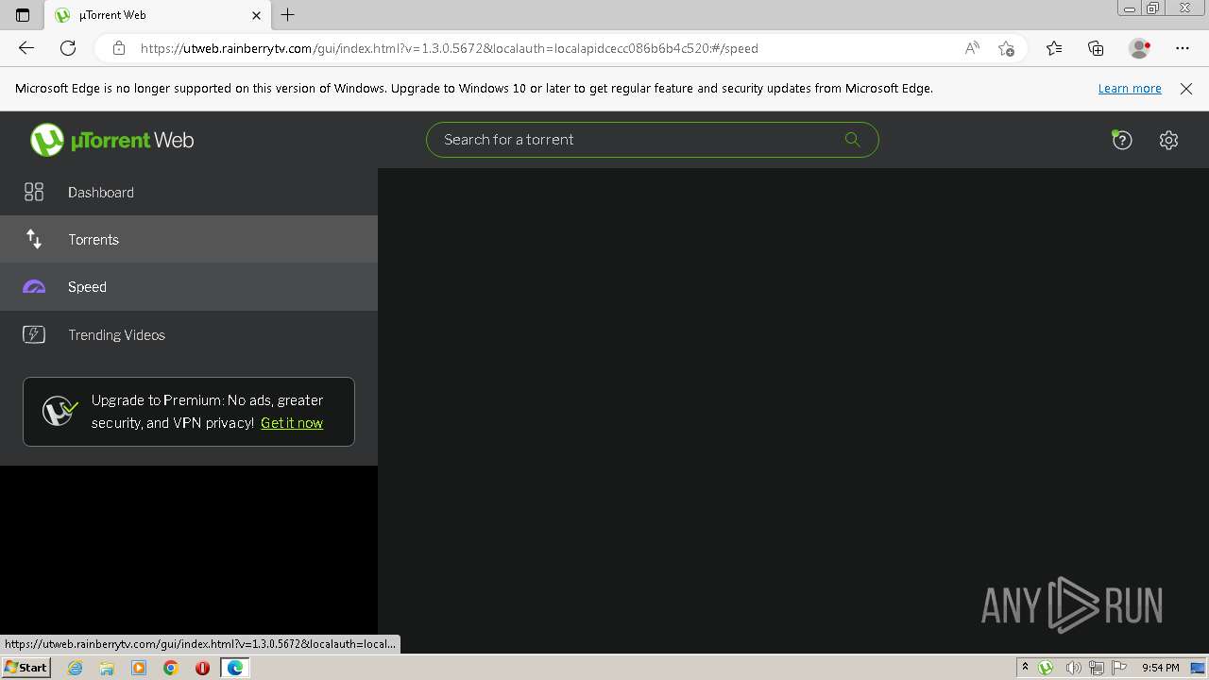Click the green search magnifier icon
1209x680 pixels.
pyautogui.click(x=852, y=140)
